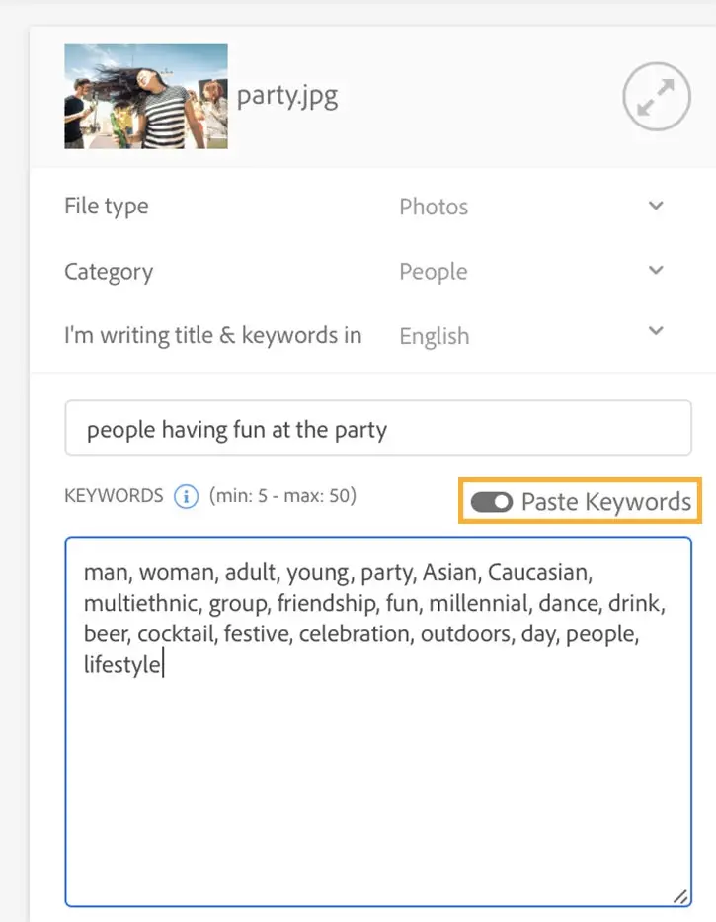This screenshot has height=922, width=716.
Task: Expand the Category dropdown
Action: tap(655, 270)
